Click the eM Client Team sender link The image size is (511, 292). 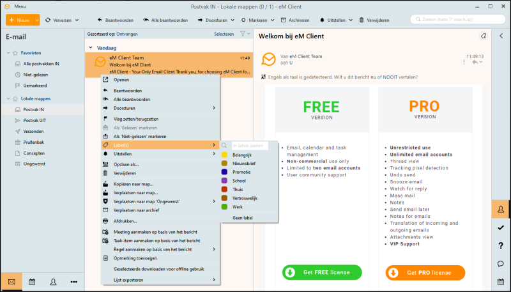[306, 56]
